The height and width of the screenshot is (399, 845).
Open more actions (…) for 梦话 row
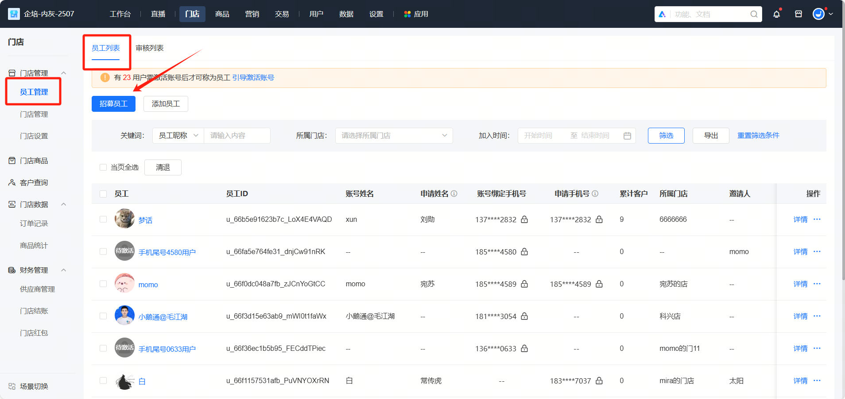[x=817, y=219]
